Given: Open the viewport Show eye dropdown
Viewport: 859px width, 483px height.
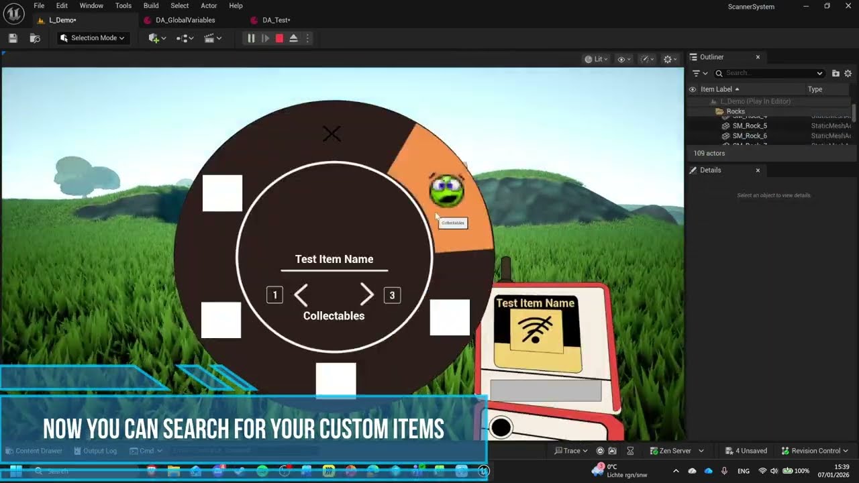Looking at the screenshot, I should pyautogui.click(x=624, y=59).
